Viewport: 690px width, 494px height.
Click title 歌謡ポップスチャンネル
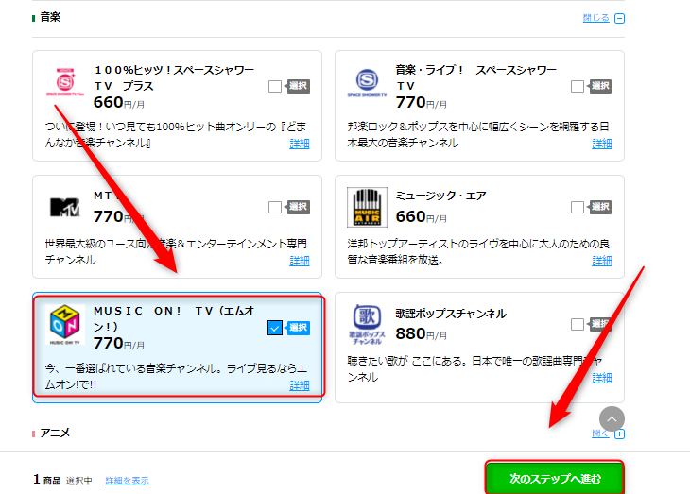(451, 314)
